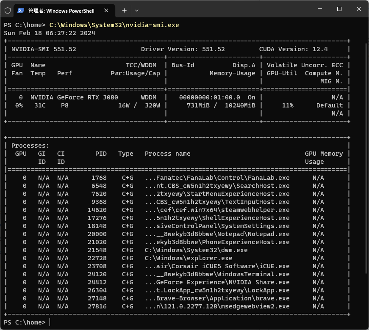Click the 31C temperature value
This screenshot has width=369, height=330.
click(40, 105)
